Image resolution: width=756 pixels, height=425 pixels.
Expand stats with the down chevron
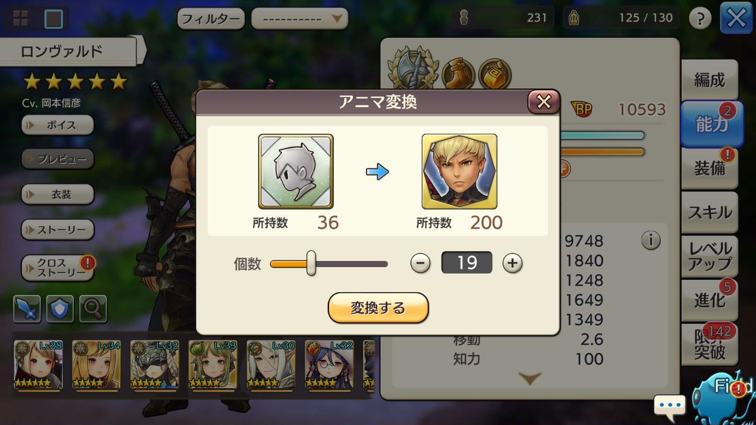pyautogui.click(x=529, y=378)
